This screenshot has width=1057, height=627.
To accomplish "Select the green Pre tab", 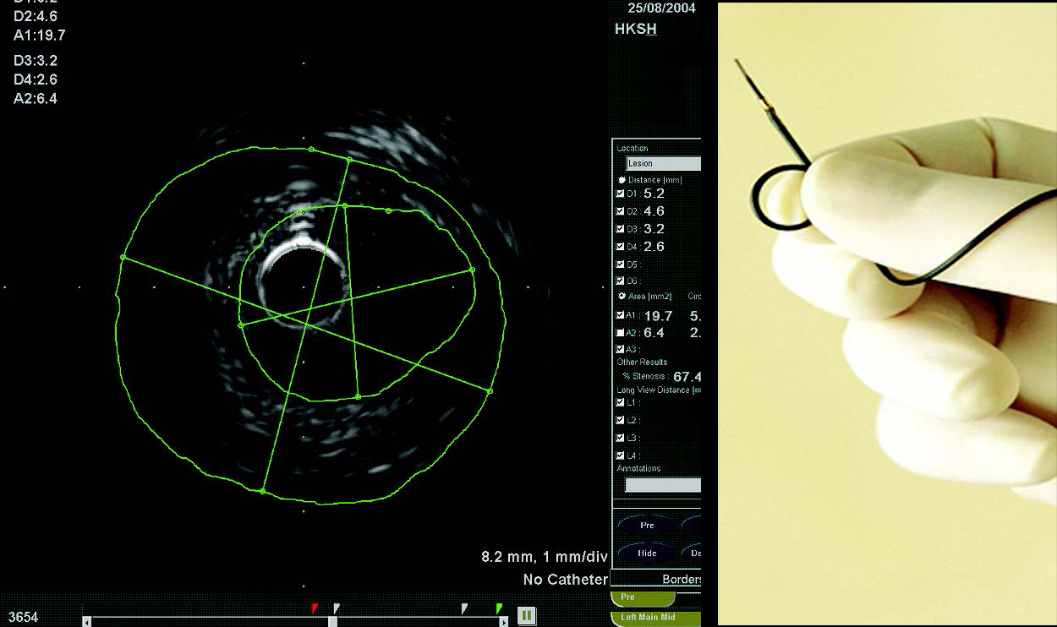I will (642, 597).
